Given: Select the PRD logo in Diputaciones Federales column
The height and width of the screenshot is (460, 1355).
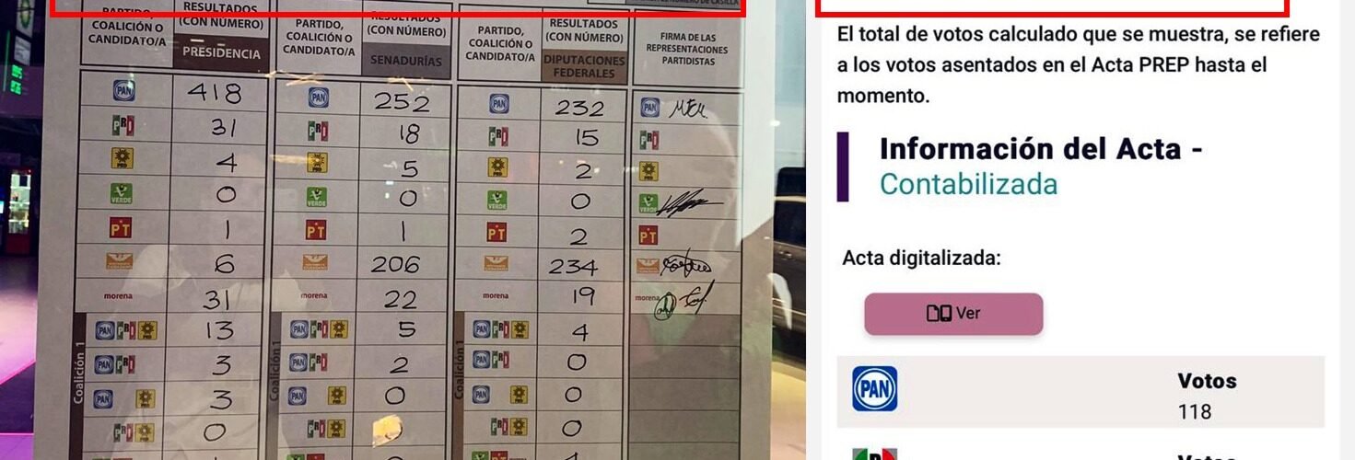Looking at the screenshot, I should (x=497, y=167).
